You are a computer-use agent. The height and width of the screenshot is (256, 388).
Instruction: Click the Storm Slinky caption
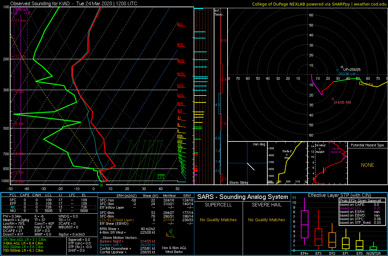pos(238,182)
